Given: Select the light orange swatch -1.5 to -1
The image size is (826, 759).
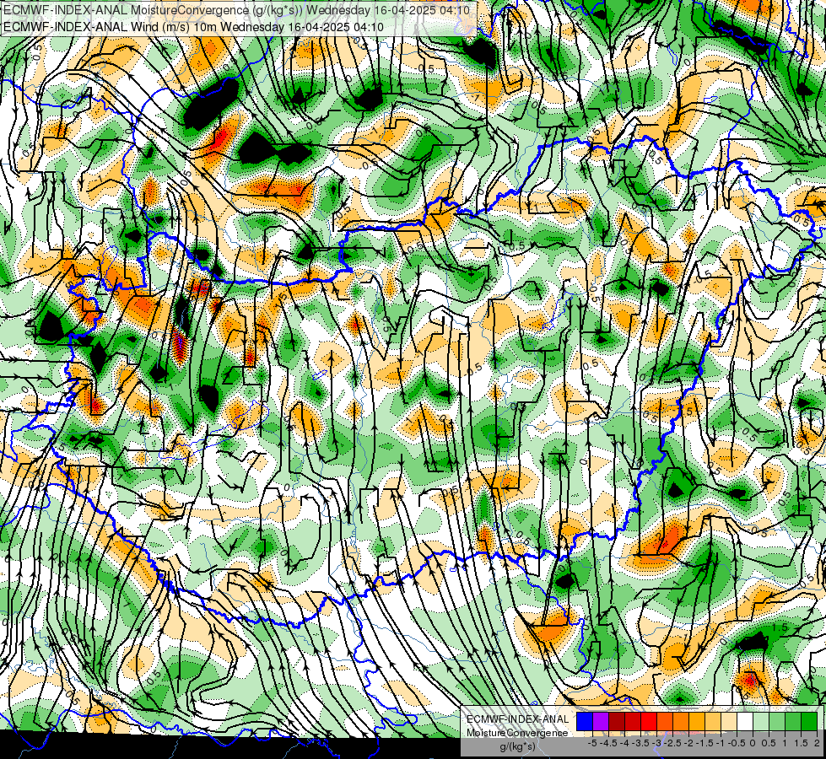Looking at the screenshot, I should pyautogui.click(x=713, y=722).
